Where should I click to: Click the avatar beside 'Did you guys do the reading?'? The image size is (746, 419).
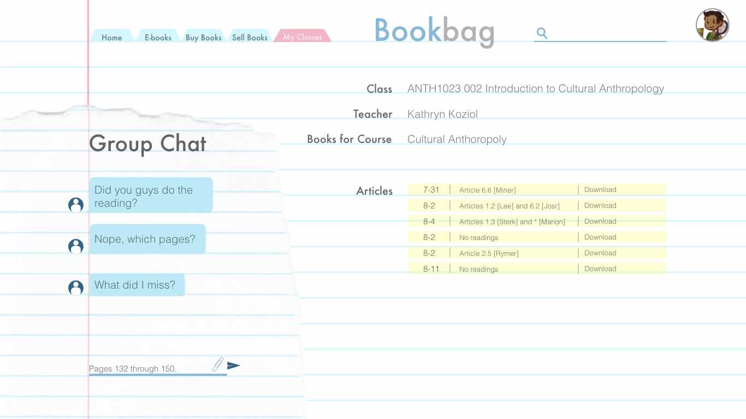coord(75,206)
